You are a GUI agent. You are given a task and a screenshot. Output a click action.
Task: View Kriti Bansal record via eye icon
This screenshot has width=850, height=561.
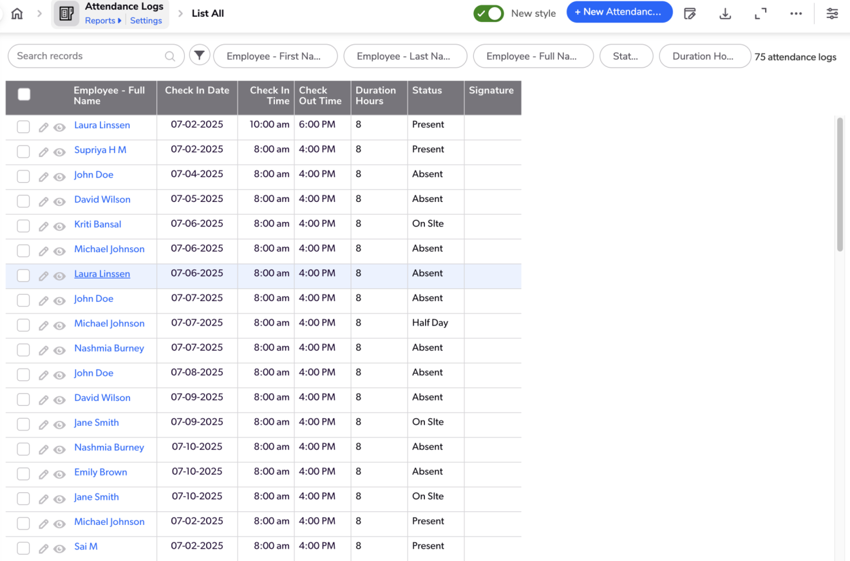(x=59, y=226)
